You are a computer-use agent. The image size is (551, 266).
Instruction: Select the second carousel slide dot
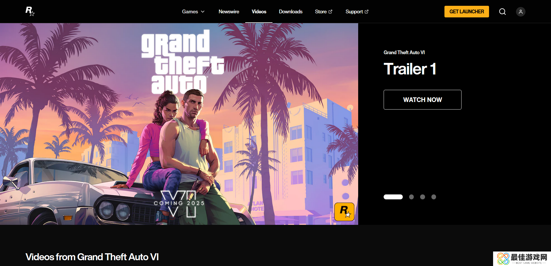tap(411, 197)
